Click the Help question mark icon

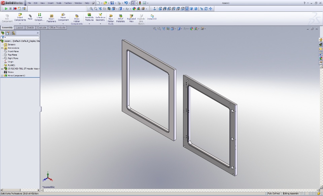click(304, 3)
